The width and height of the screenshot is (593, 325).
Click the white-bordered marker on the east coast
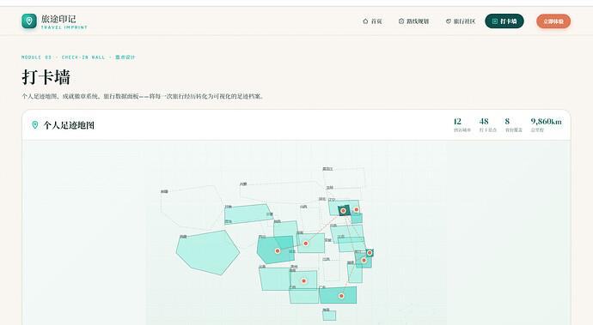370,252
